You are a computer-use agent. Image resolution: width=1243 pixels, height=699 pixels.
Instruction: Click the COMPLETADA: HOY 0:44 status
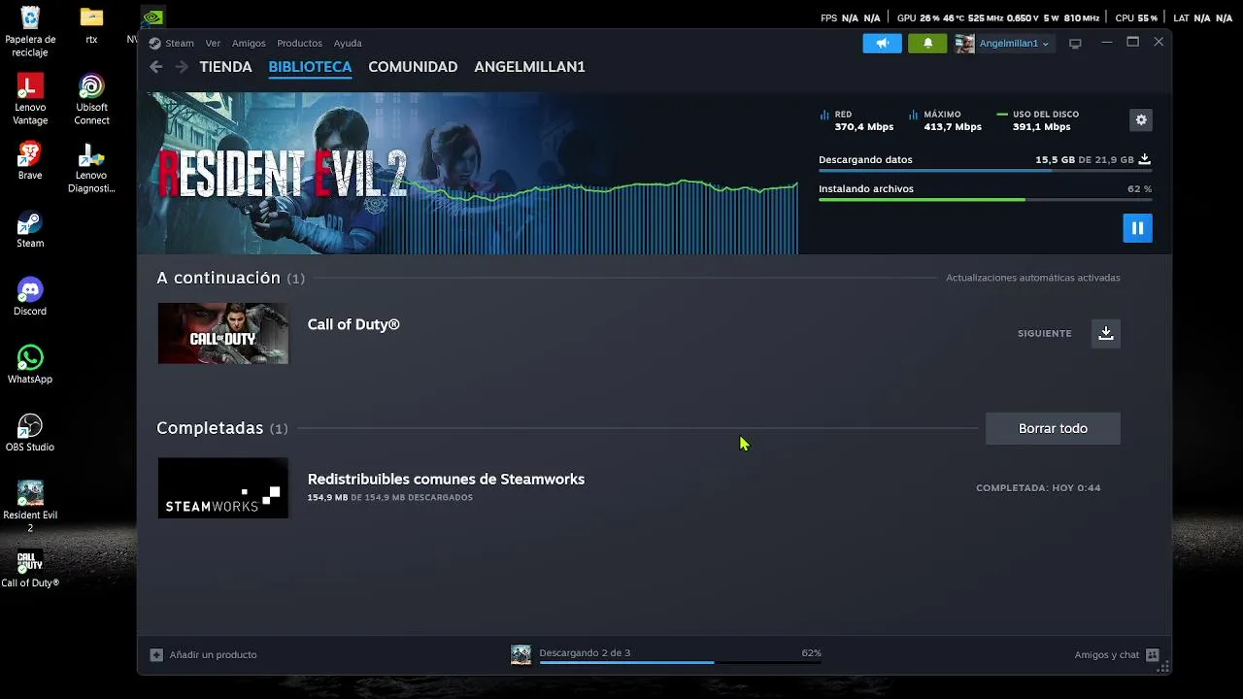click(x=1038, y=487)
